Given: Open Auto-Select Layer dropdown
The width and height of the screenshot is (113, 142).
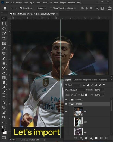Looking at the screenshot, I should [x=42, y=8].
